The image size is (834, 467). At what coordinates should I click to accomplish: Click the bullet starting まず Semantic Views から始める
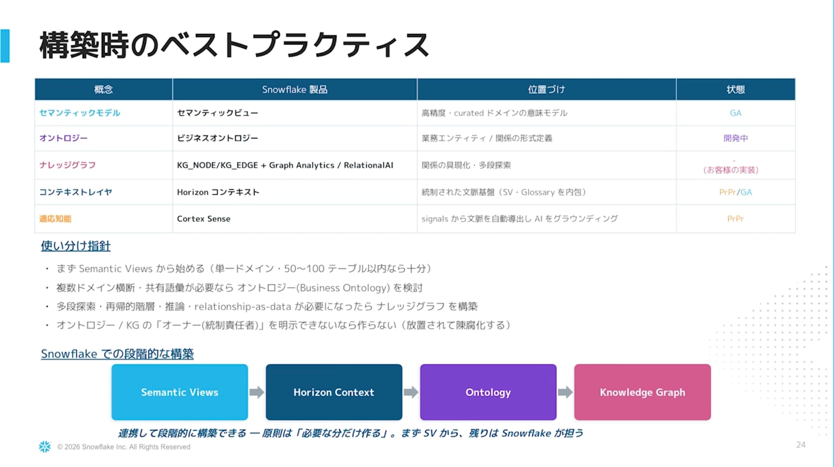(x=244, y=269)
